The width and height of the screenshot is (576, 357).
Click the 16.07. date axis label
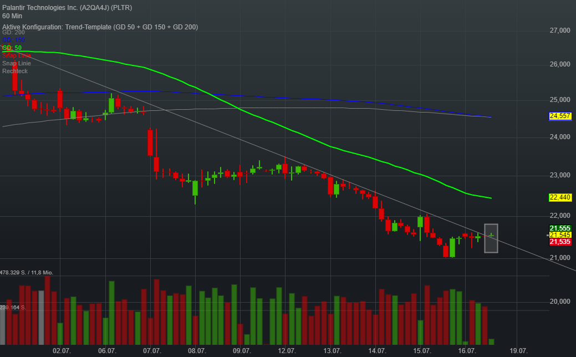[x=467, y=351]
